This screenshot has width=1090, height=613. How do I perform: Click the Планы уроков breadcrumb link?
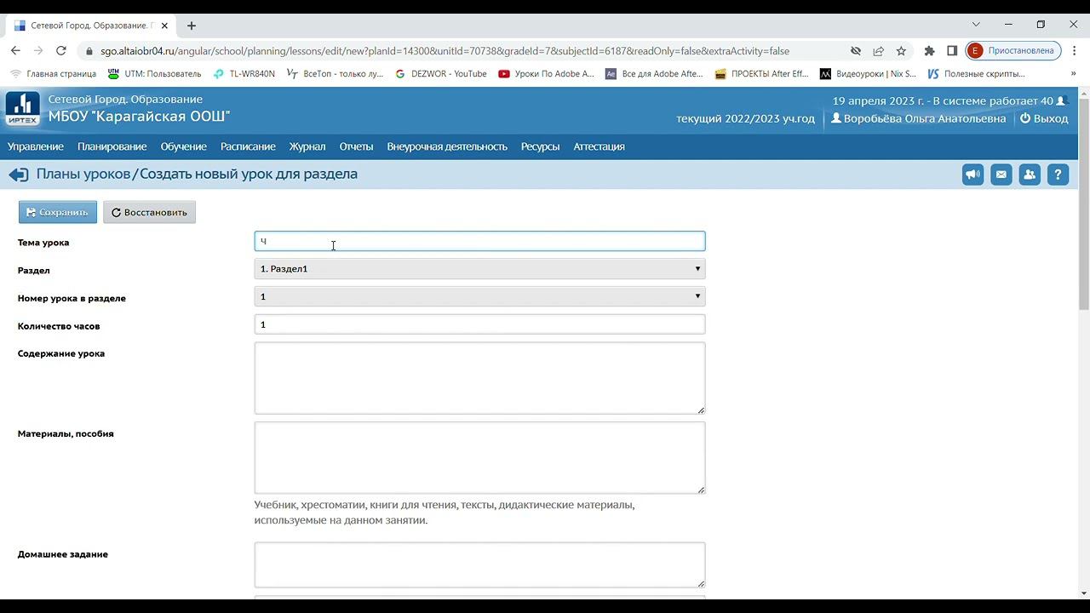(x=83, y=174)
